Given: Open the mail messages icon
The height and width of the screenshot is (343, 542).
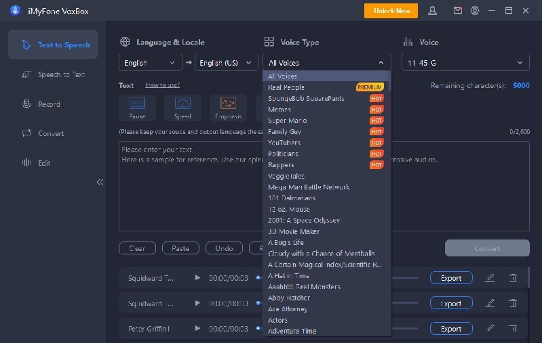Looking at the screenshot, I should click(x=458, y=11).
